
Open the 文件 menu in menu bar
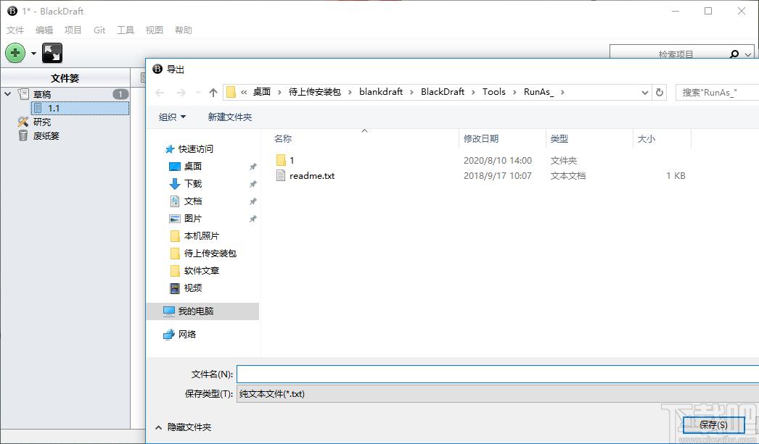point(15,30)
